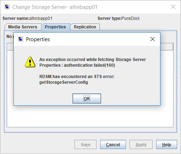Click the yellow warning triangle icon
Screen dimensions: 181x154
[30, 62]
